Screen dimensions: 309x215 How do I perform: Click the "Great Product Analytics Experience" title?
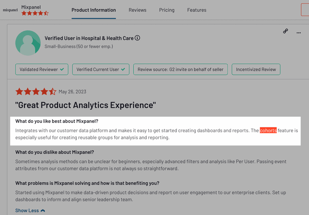[85, 105]
